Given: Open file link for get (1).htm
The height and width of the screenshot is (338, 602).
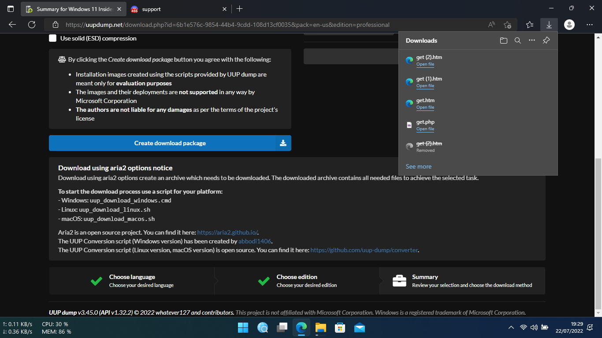Looking at the screenshot, I should click(x=425, y=86).
